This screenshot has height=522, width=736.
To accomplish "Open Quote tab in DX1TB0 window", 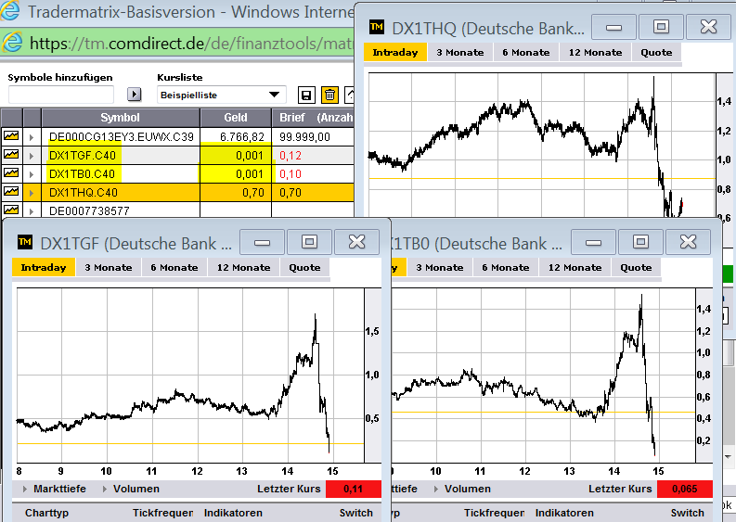I will 636,267.
